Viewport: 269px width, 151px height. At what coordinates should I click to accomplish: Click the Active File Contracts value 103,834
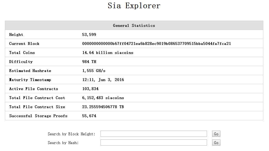point(90,89)
